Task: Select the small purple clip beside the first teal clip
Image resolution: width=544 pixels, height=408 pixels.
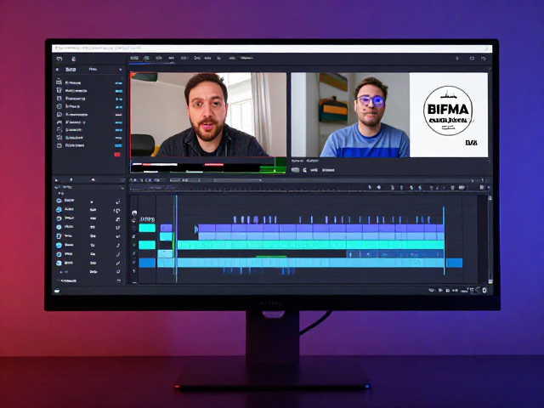Action: [x=167, y=228]
